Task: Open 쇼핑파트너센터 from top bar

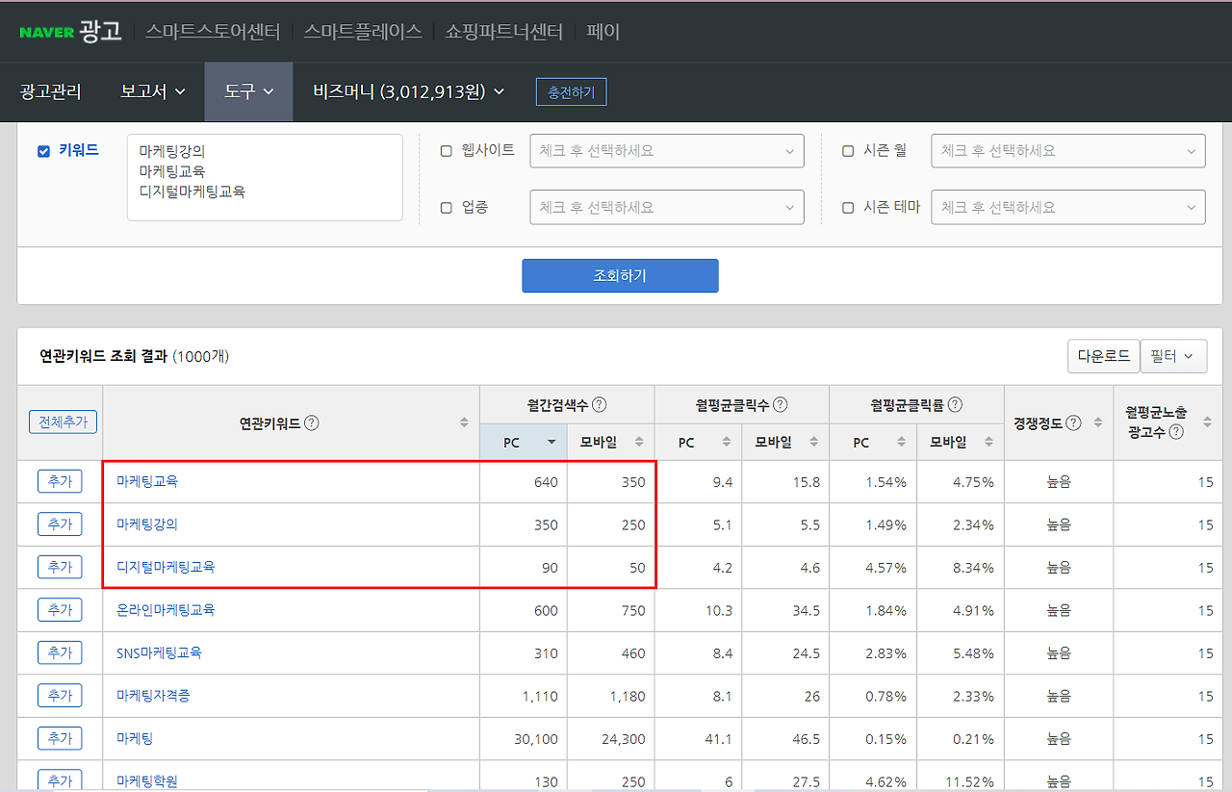Action: 504,32
